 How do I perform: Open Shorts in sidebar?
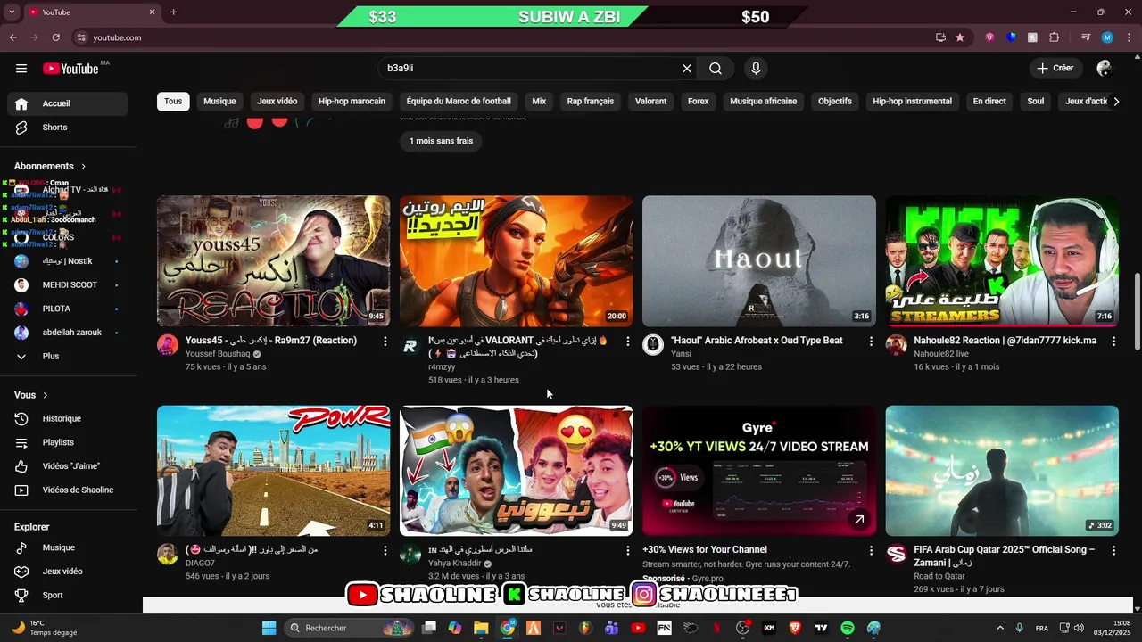[68, 128]
